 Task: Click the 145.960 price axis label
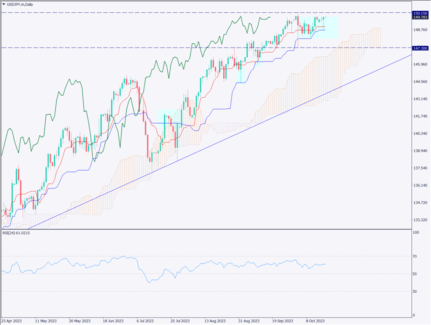tap(419, 65)
